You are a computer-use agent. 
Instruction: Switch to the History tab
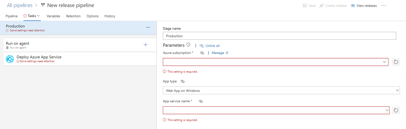coord(110,16)
